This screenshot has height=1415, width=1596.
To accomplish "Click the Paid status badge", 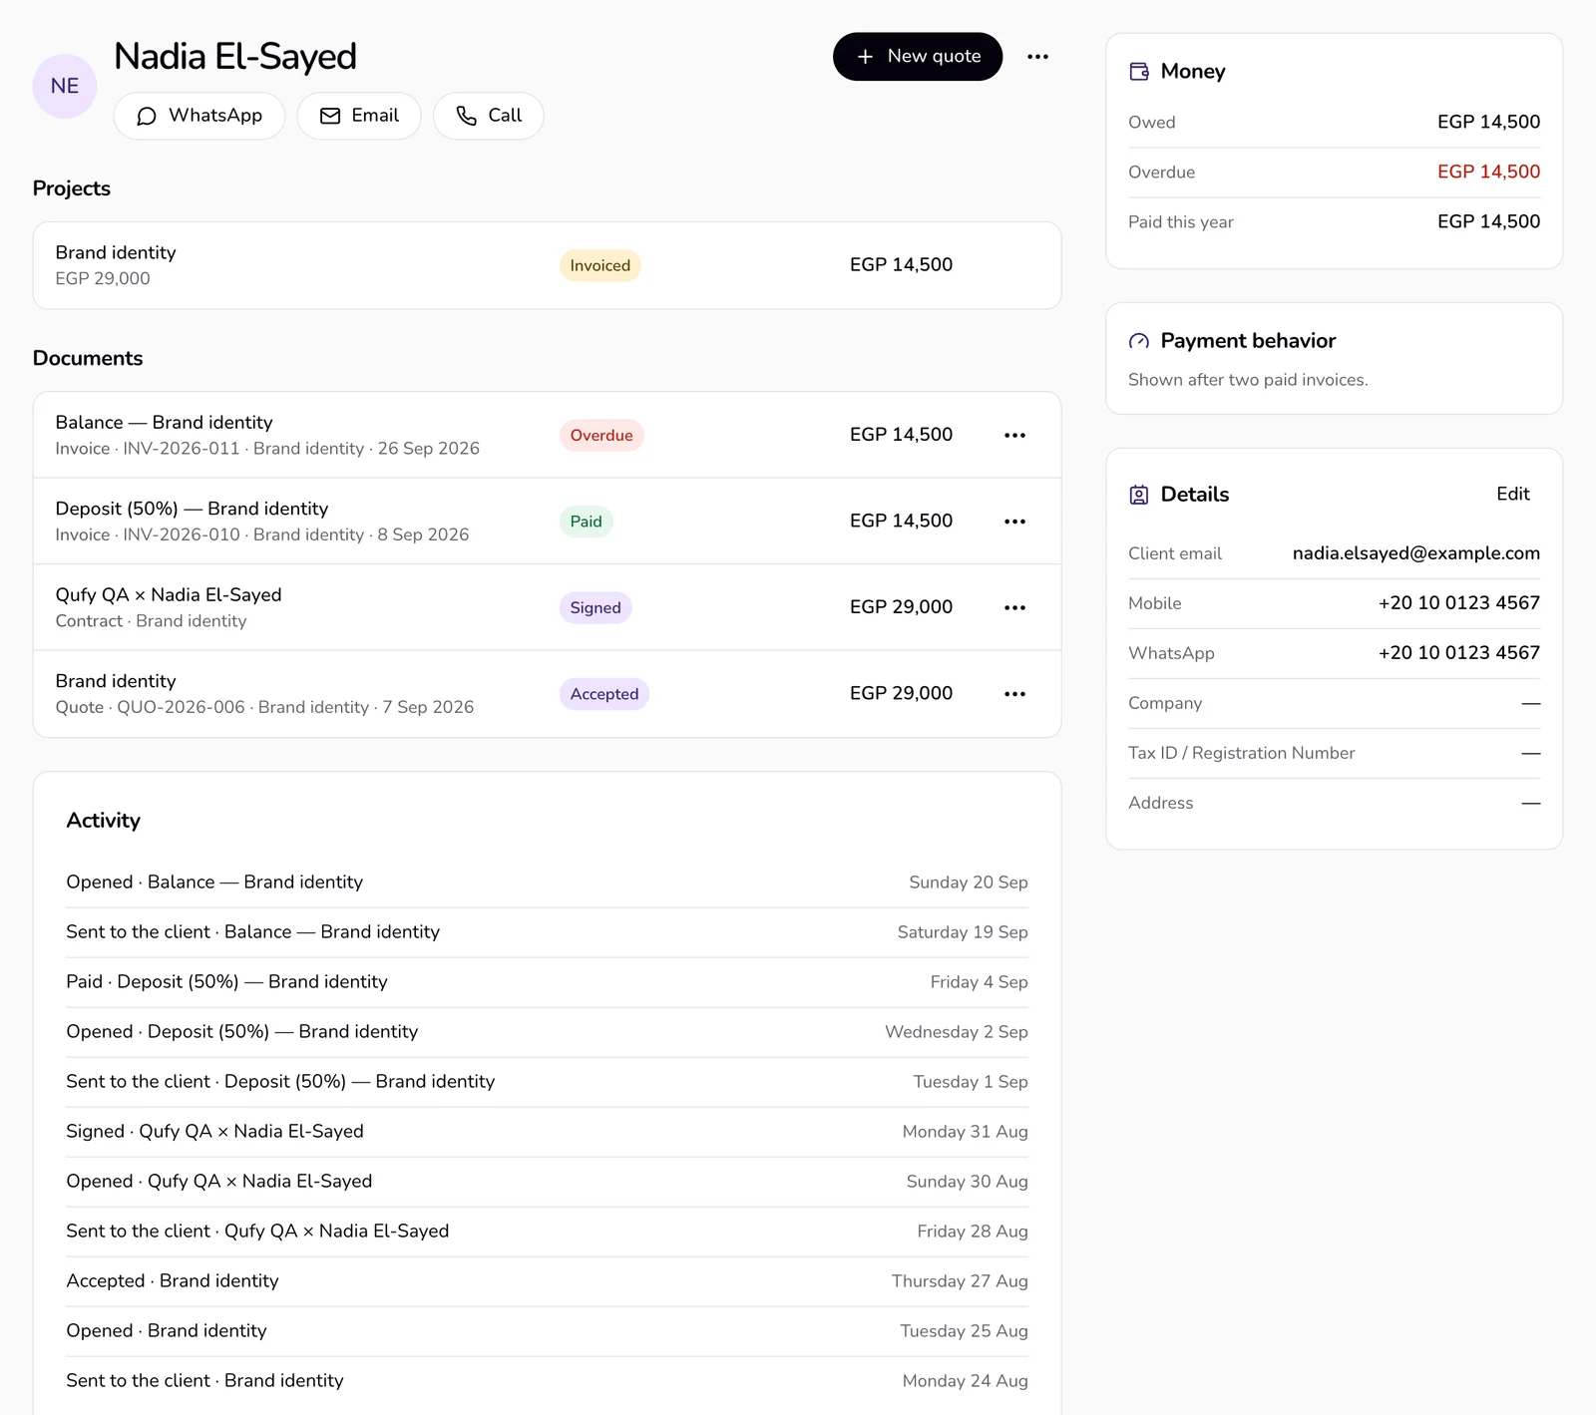I will 586,522.
